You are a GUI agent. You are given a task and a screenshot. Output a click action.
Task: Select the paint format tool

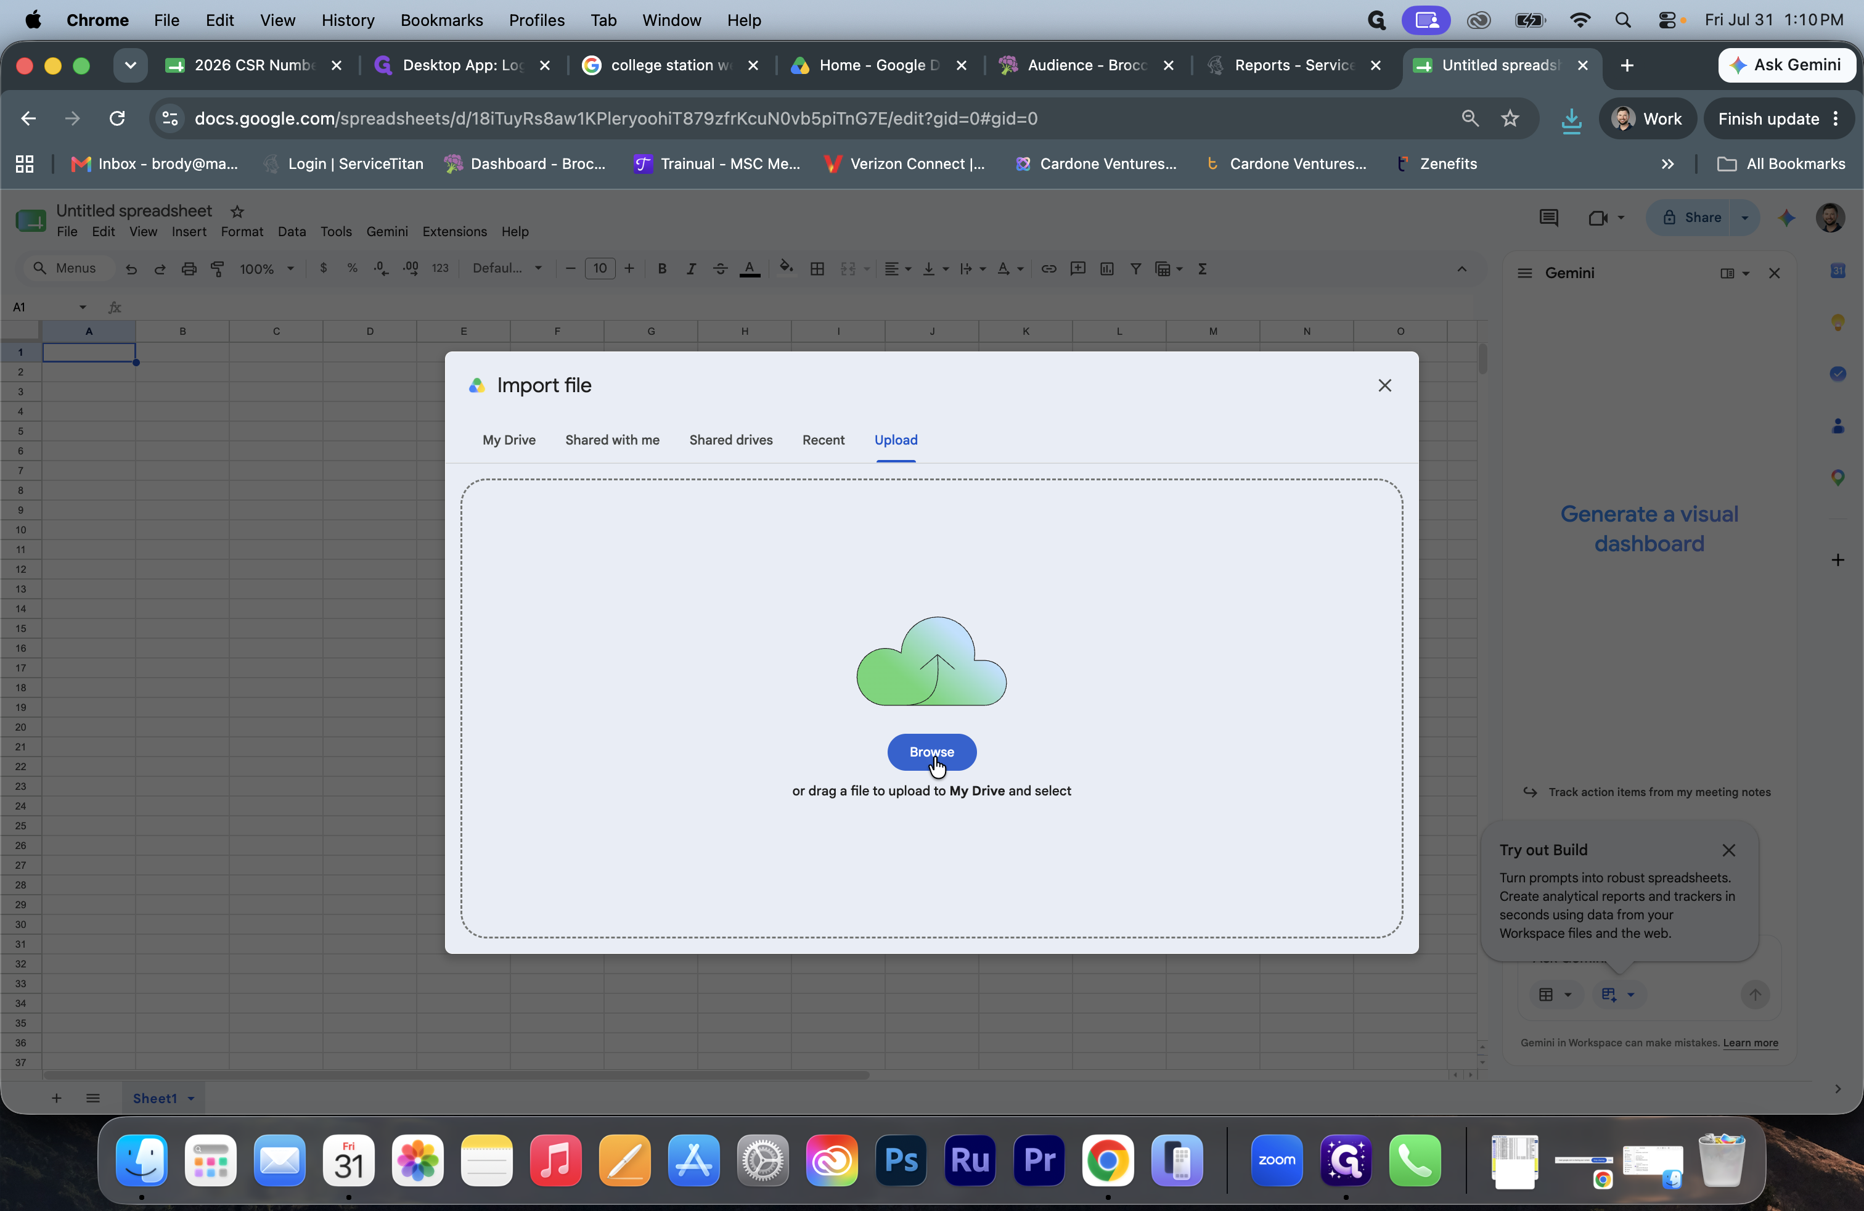[218, 269]
